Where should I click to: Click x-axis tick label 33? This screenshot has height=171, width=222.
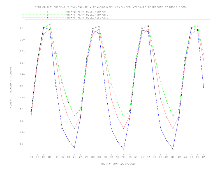point(99,157)
